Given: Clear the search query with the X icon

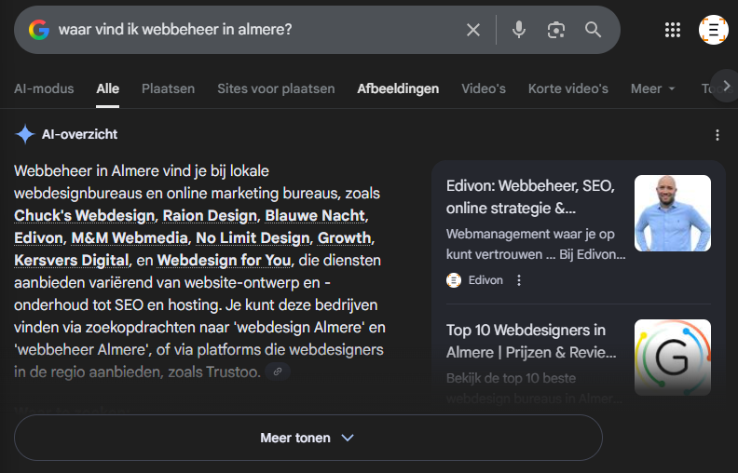Looking at the screenshot, I should [x=473, y=30].
